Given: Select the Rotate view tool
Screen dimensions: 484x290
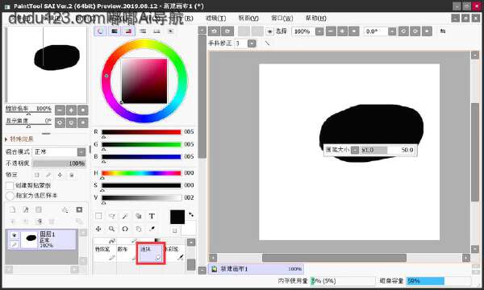Looking at the screenshot, I should pos(125,229).
